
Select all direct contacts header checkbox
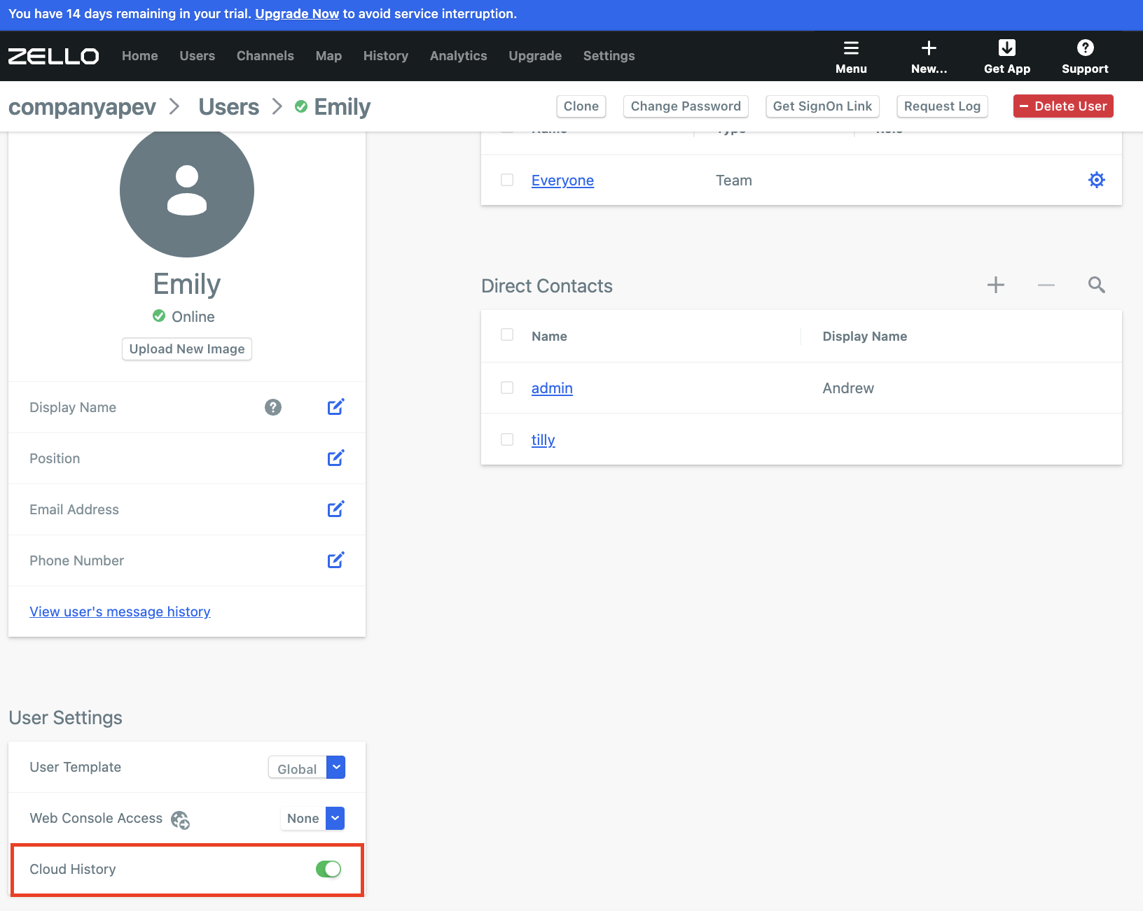tap(507, 334)
